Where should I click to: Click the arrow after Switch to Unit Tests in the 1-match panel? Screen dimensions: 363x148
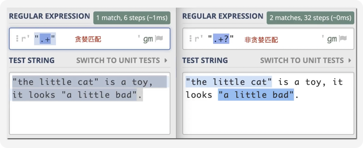[x=166, y=61]
